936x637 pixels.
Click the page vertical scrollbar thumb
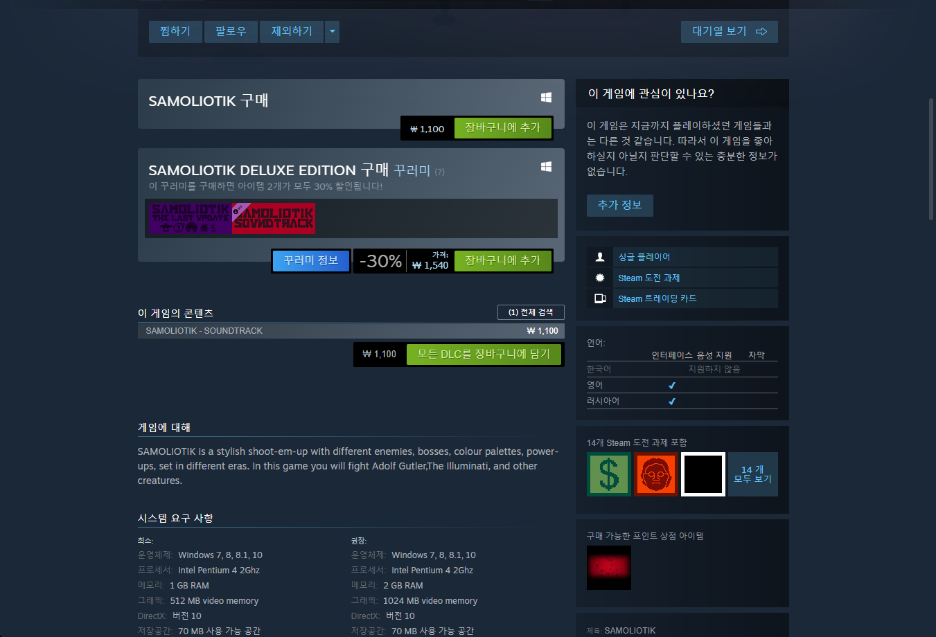(x=931, y=159)
